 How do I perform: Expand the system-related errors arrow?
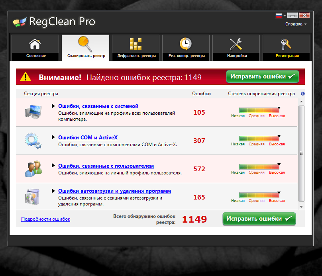pyautogui.click(x=53, y=106)
